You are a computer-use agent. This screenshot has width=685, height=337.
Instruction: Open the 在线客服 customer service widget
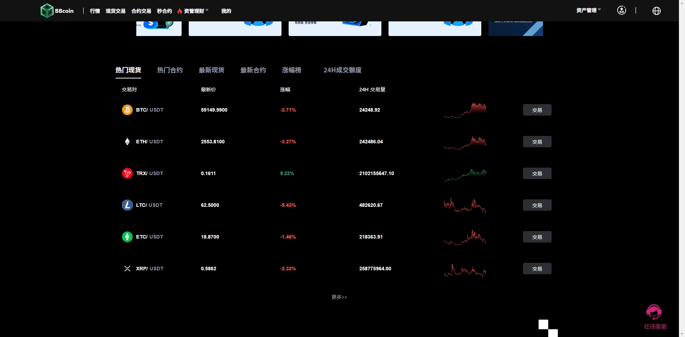pos(654,313)
